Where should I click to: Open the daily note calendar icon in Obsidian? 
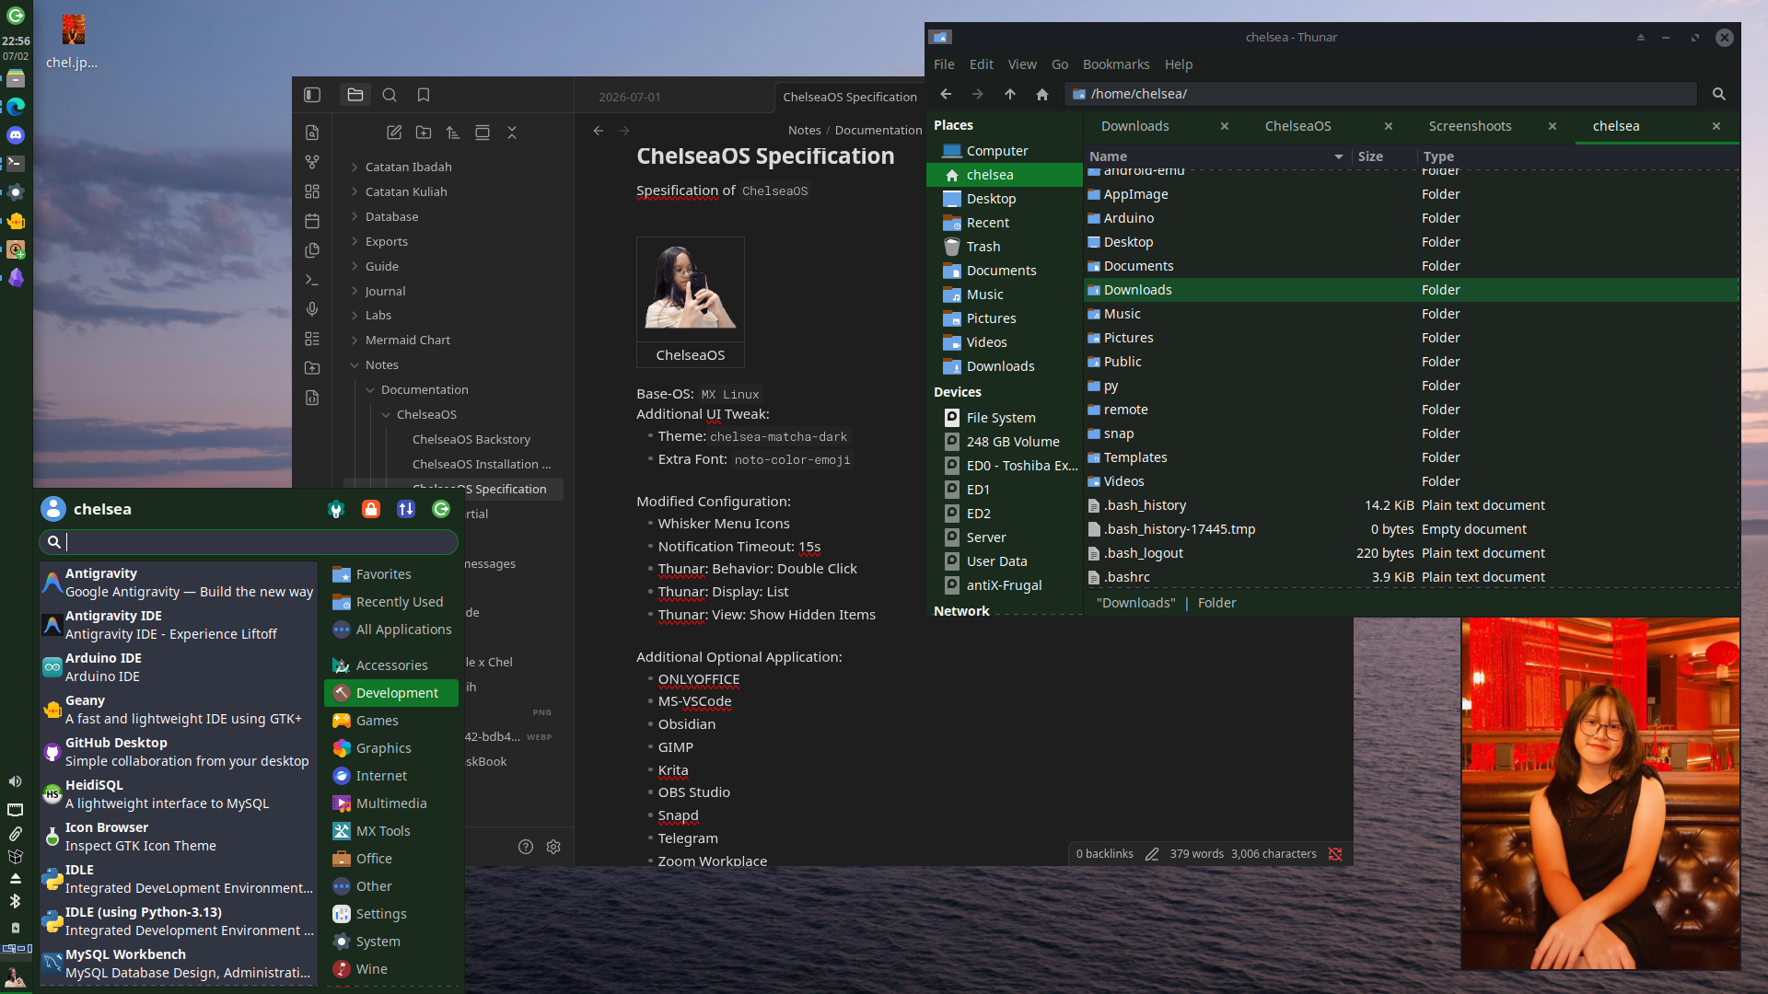(312, 221)
